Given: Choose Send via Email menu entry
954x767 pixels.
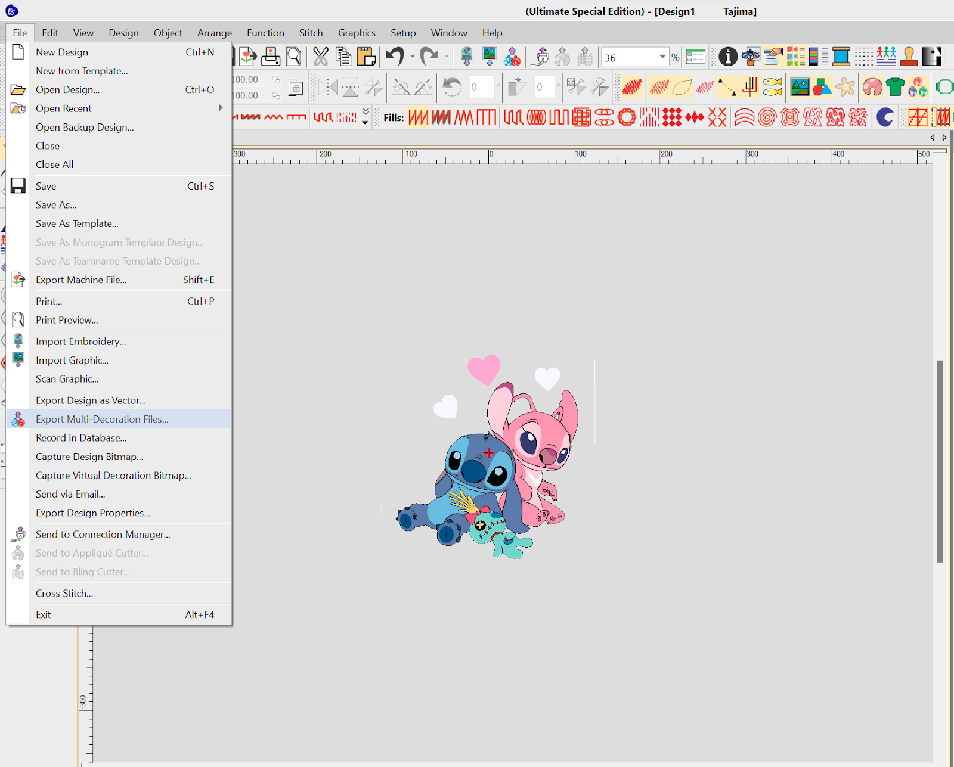Looking at the screenshot, I should [x=118, y=494].
